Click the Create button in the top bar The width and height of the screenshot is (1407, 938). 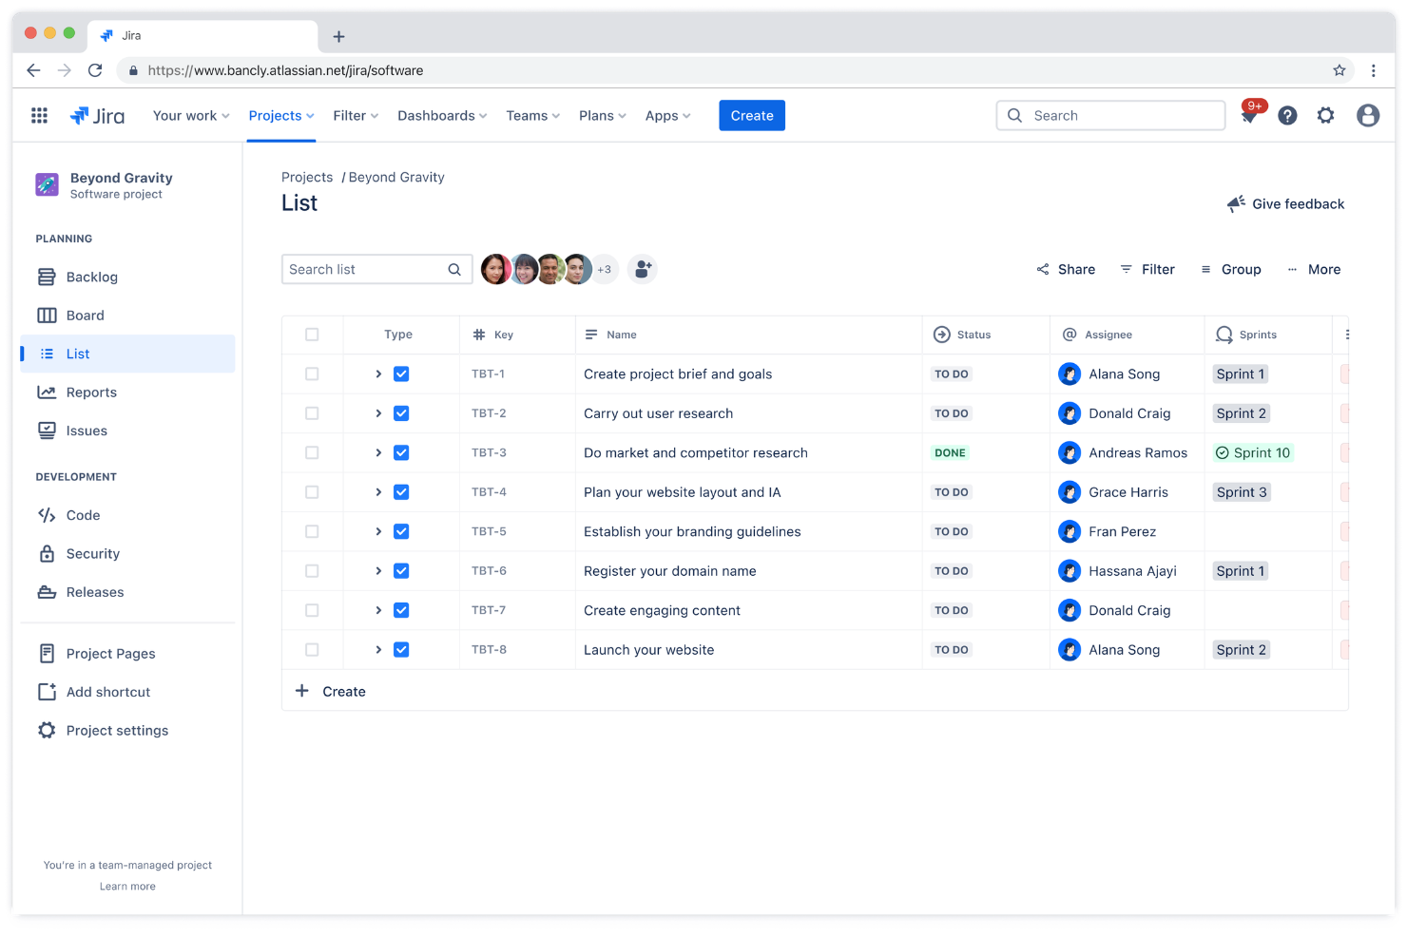(751, 115)
